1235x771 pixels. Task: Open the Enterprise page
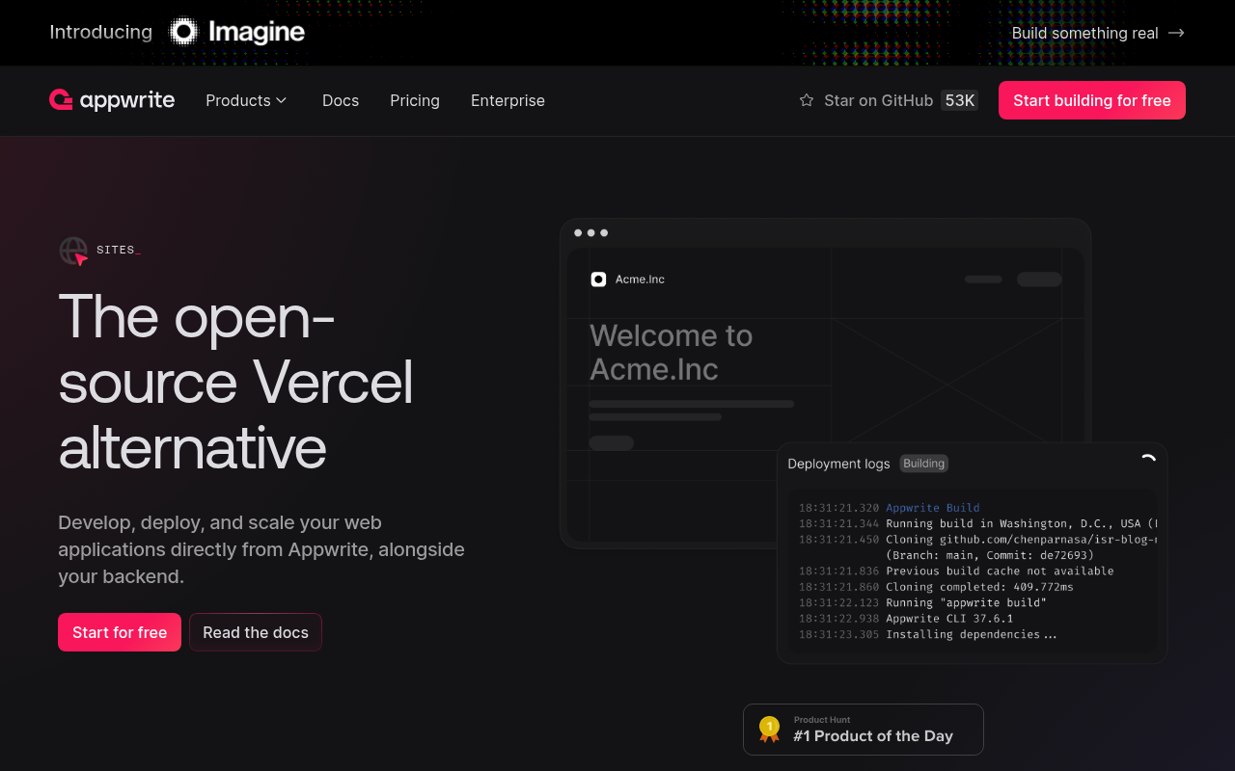tap(508, 100)
